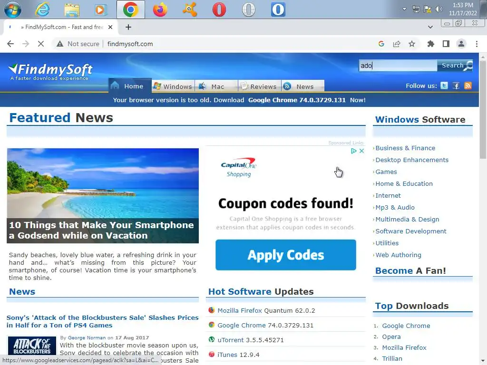Open a new Chrome tab with plus

128,27
